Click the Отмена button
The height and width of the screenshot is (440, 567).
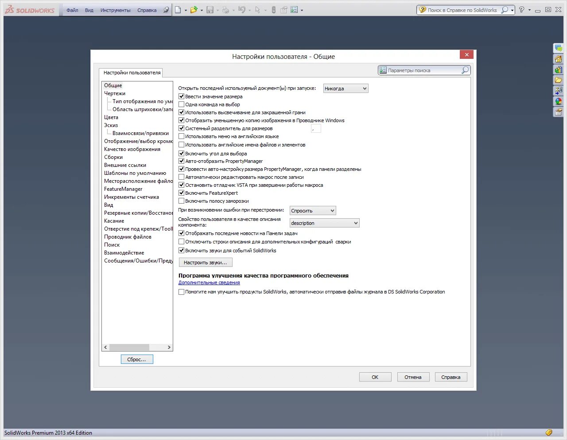click(x=413, y=377)
